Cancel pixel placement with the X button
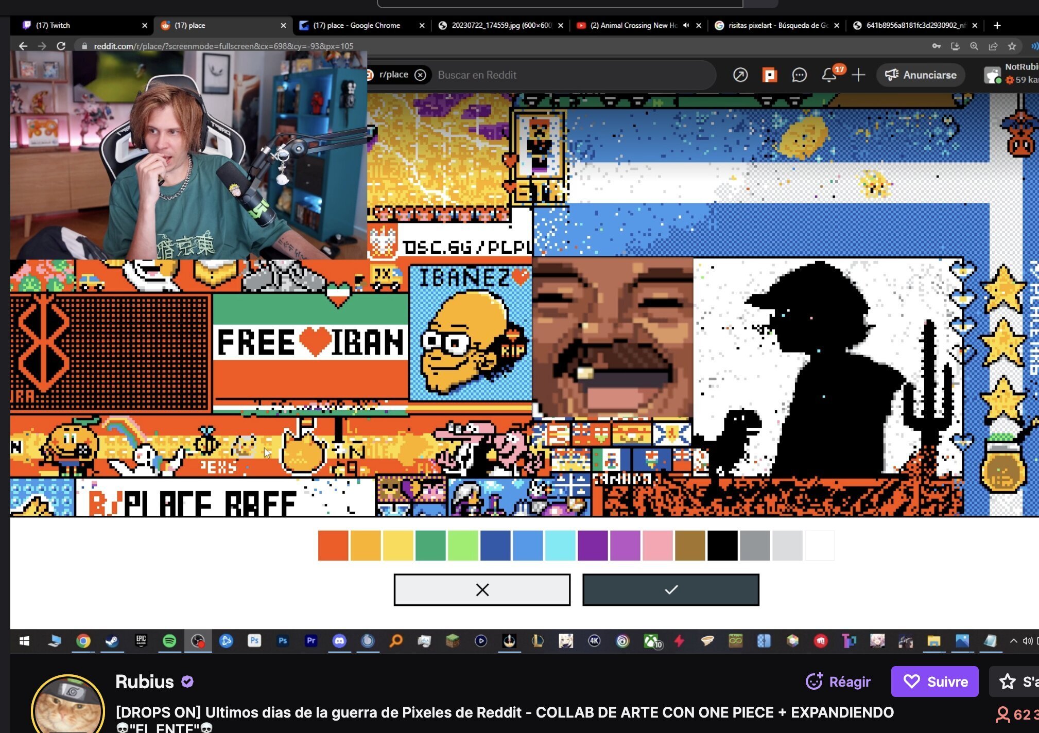Image resolution: width=1039 pixels, height=733 pixels. pyautogui.click(x=482, y=590)
